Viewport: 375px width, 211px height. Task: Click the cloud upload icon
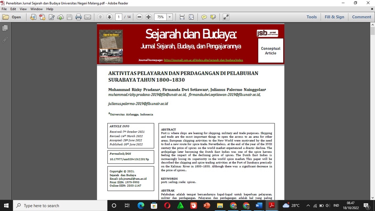point(61,17)
